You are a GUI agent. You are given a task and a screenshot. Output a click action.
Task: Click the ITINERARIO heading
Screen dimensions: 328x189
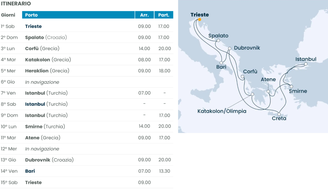coord(16,4)
